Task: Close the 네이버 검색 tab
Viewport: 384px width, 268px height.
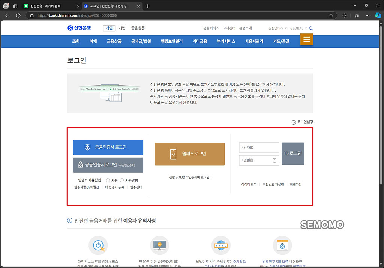Action: click(x=78, y=6)
